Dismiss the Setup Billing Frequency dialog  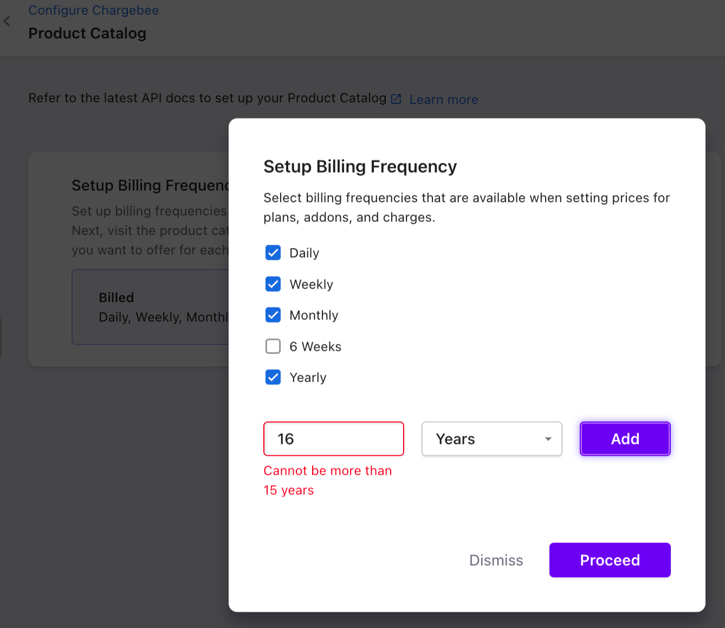pos(496,560)
